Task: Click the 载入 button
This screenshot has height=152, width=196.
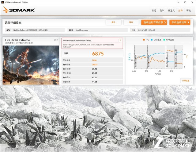Action: pos(114,22)
